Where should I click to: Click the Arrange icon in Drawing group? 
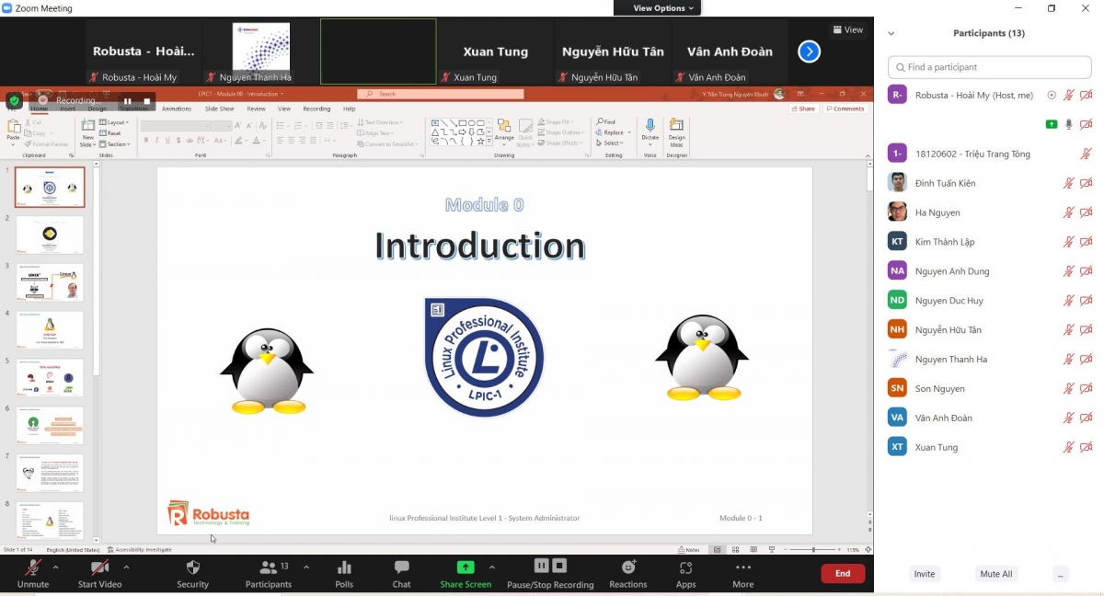click(503, 126)
